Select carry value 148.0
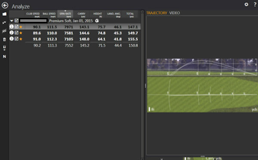Image resolution: width=258 pixels, height=160 pixels. [x=84, y=39]
